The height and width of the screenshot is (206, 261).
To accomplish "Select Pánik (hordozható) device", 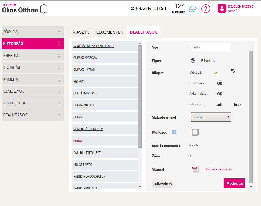I will coord(105,177).
